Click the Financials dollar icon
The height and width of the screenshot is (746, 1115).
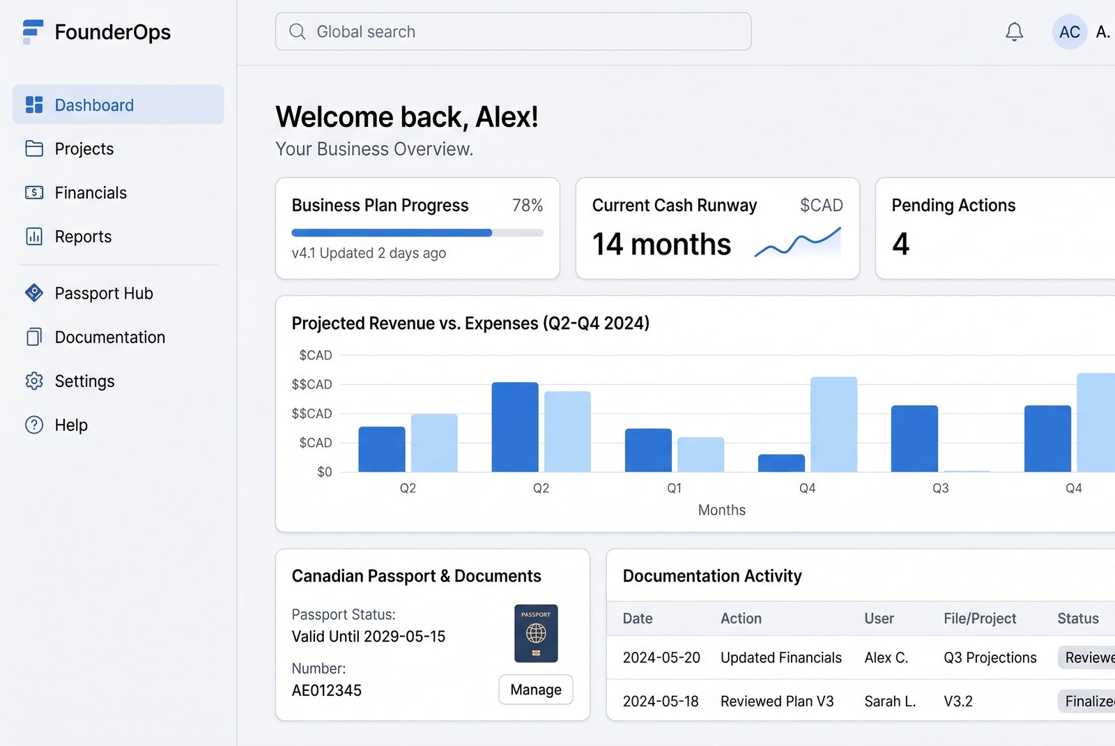point(34,192)
